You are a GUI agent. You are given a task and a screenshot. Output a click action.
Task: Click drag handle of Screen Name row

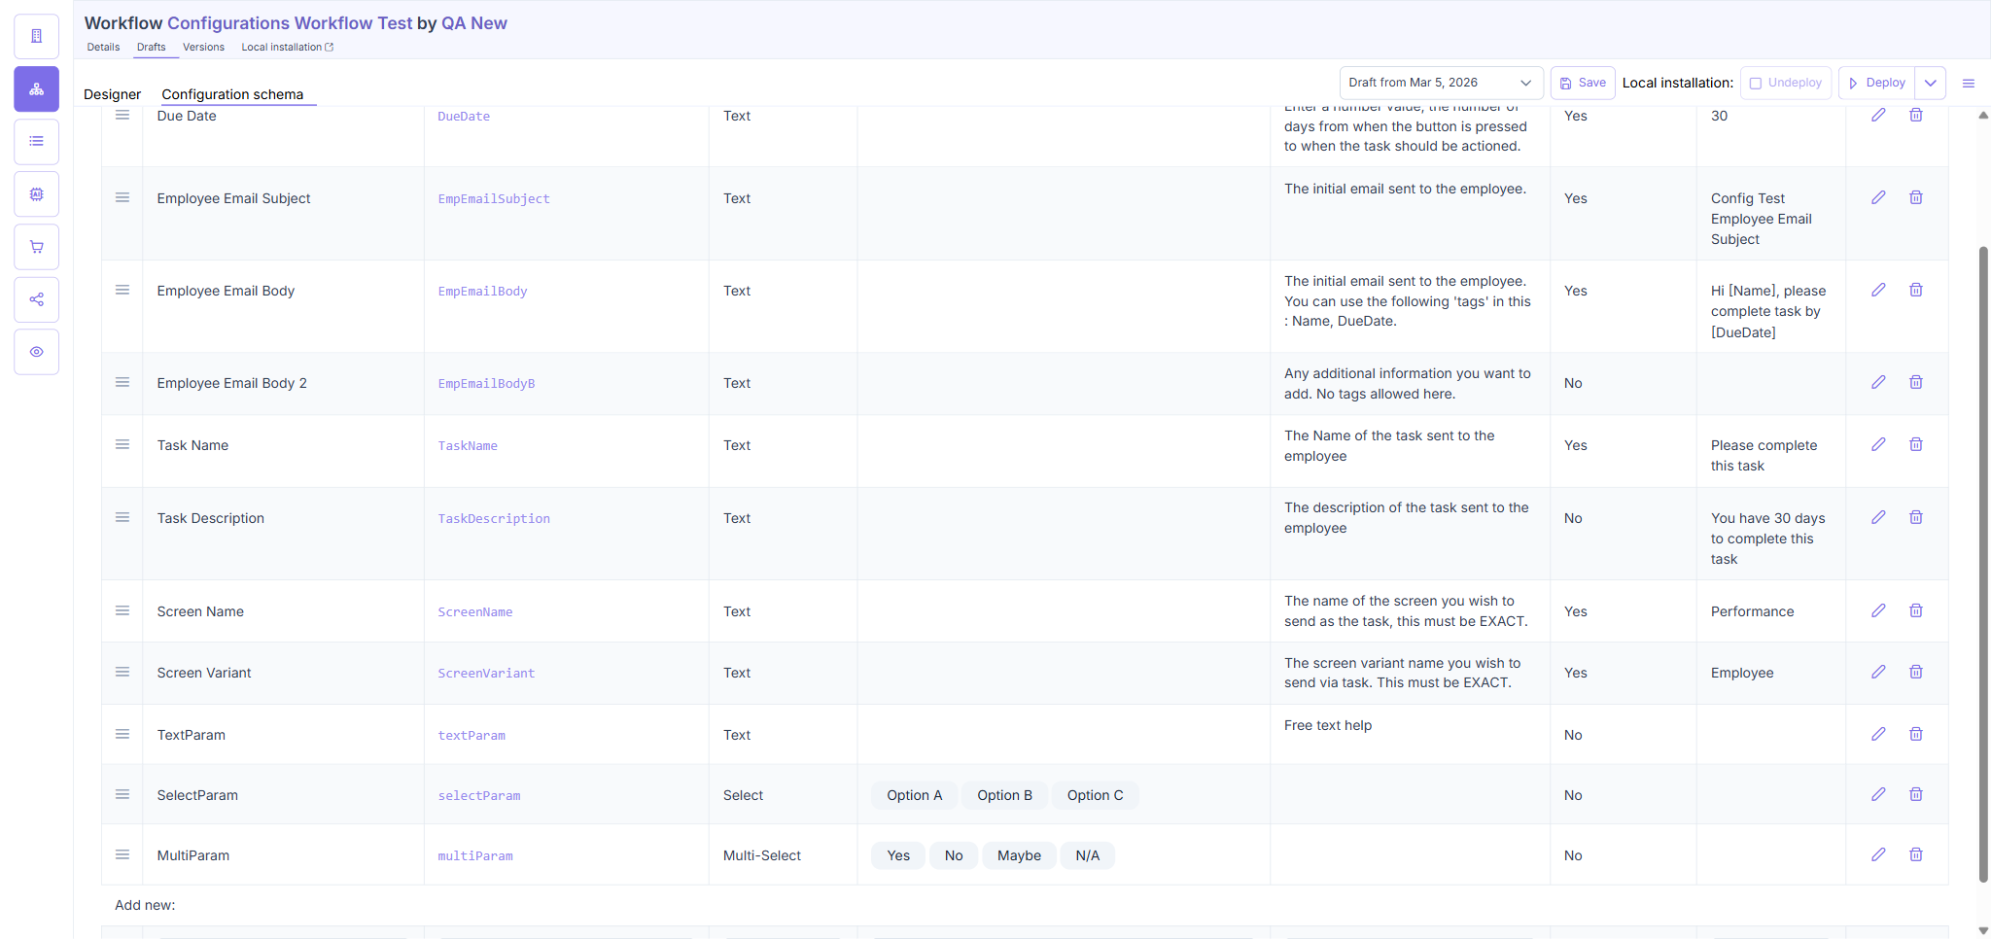click(x=122, y=610)
